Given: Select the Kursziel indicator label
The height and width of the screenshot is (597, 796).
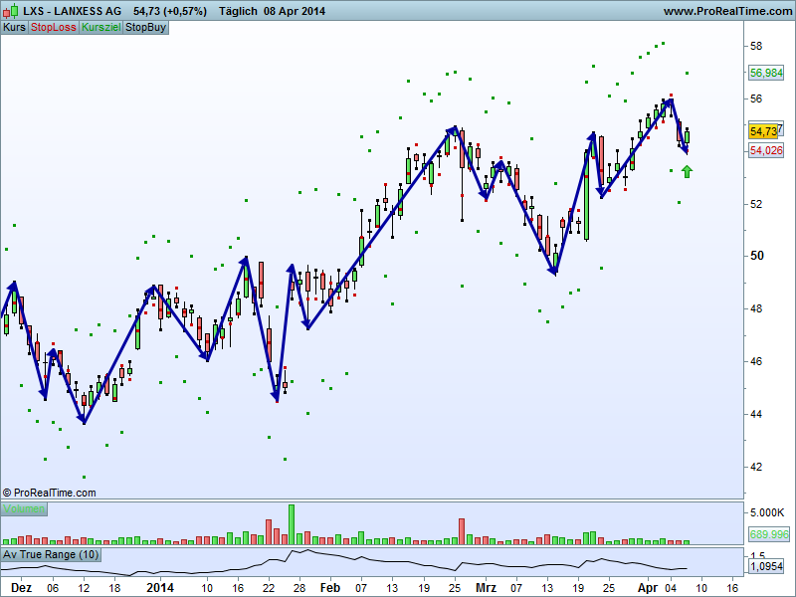Looking at the screenshot, I should (101, 28).
